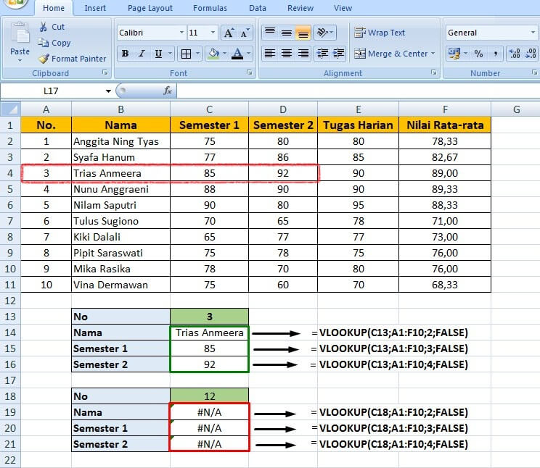540x468 pixels.
Task: Select column F header
Action: coord(445,109)
